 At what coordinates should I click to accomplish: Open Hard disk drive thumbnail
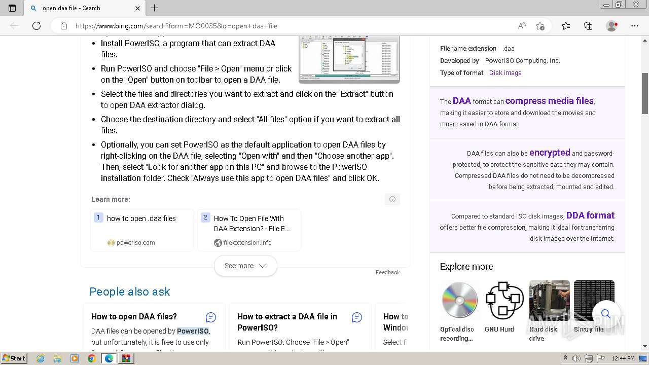pos(549,300)
